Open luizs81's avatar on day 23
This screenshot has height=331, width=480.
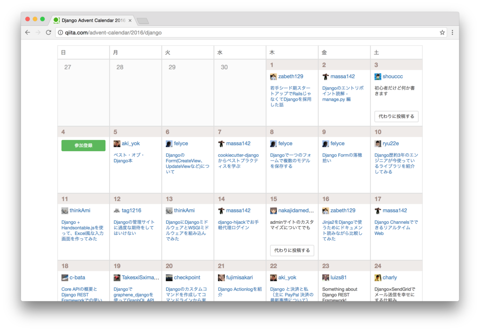coord(325,278)
